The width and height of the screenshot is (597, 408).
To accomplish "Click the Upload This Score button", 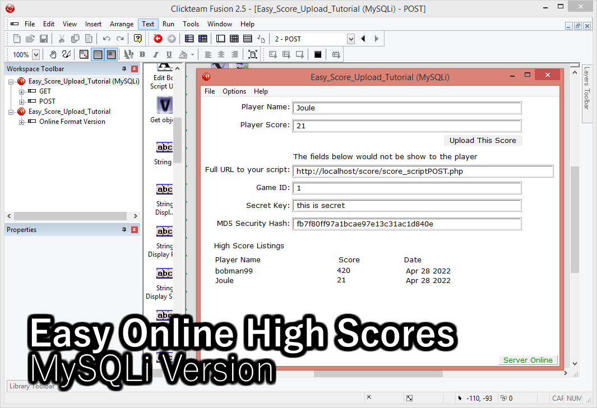I will coord(483,141).
